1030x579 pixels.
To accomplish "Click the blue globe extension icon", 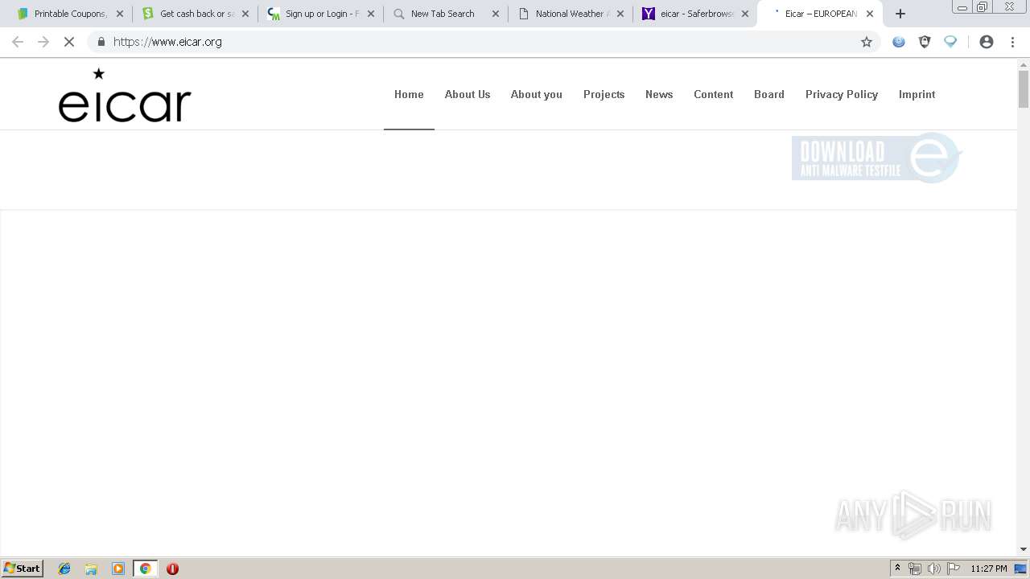I will tap(899, 42).
